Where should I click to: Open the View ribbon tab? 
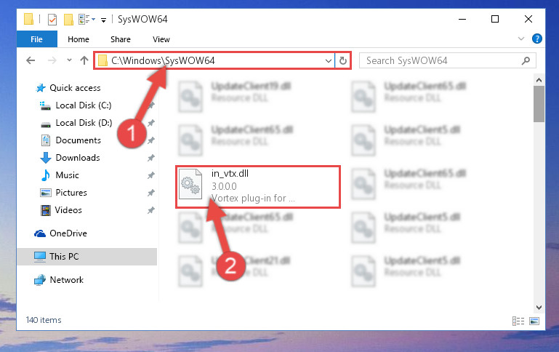[x=161, y=39]
